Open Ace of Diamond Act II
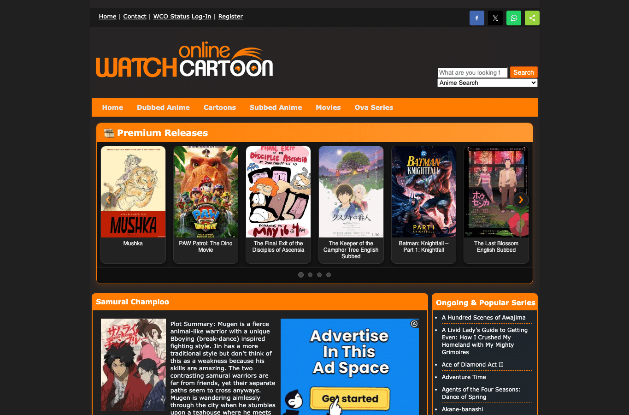 (x=472, y=365)
